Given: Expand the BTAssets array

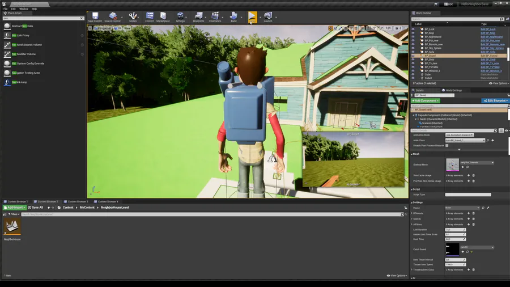Looking at the screenshot, I should (x=412, y=213).
